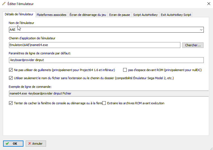Click the example command line field
Screen dimensions: 213x150
(x=109, y=94)
